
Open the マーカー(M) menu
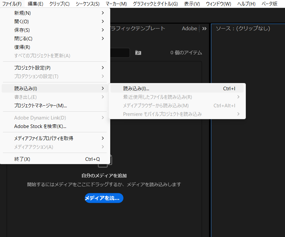pos(116,4)
